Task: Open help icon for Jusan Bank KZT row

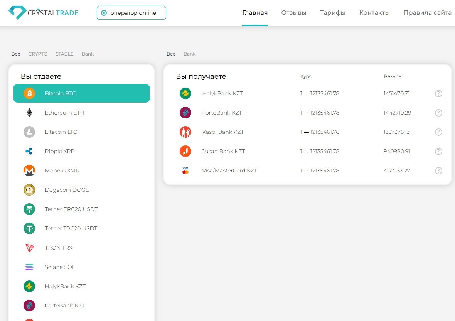Action: pyautogui.click(x=438, y=152)
